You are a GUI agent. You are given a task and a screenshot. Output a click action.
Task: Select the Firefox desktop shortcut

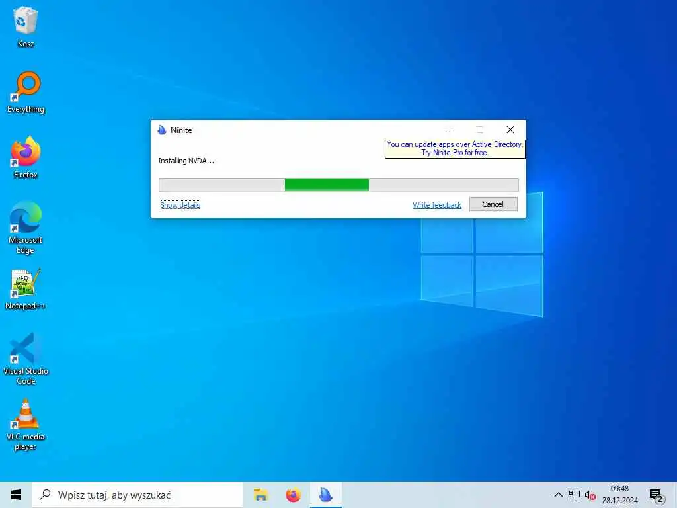tap(26, 157)
